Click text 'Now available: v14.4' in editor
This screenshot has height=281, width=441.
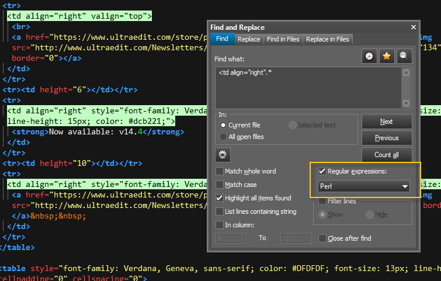click(x=96, y=131)
